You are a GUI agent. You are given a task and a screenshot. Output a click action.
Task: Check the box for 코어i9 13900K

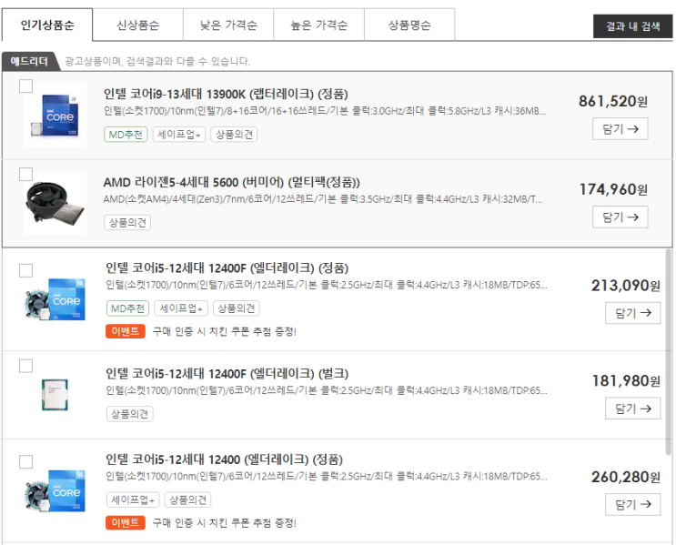point(25,86)
